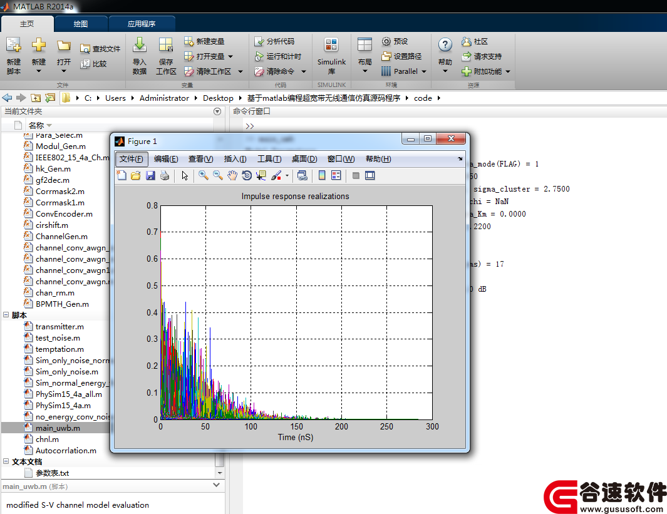The height and width of the screenshot is (514, 667).
Task: Expand the 清除工作区 dropdown
Action: point(240,71)
